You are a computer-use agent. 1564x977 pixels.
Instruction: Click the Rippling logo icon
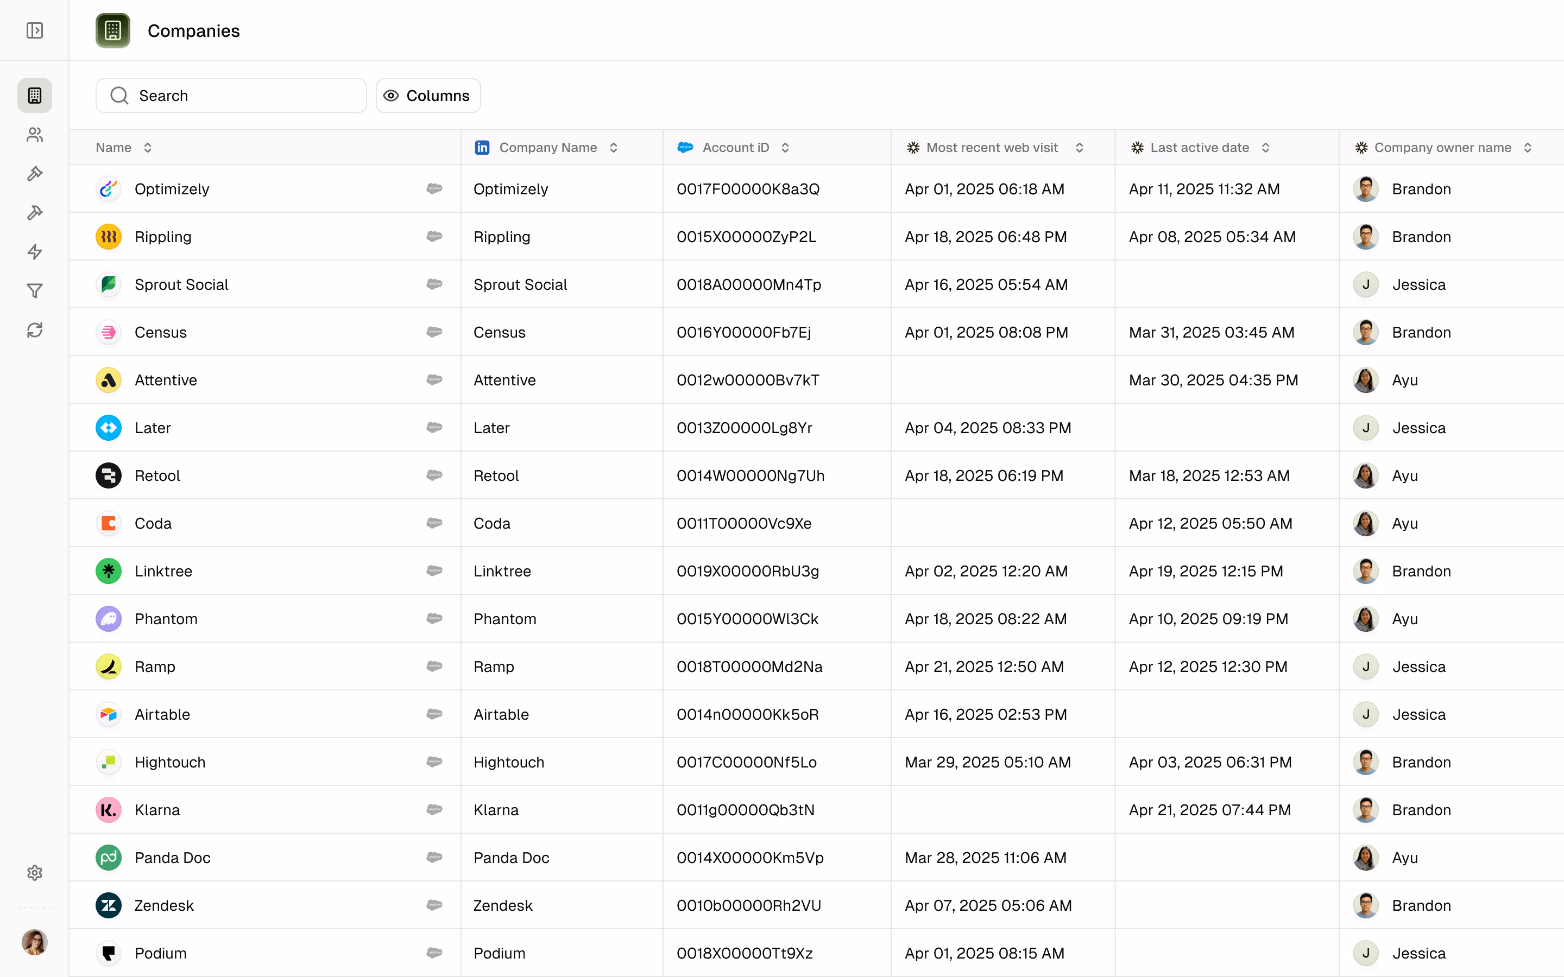pyautogui.click(x=109, y=237)
